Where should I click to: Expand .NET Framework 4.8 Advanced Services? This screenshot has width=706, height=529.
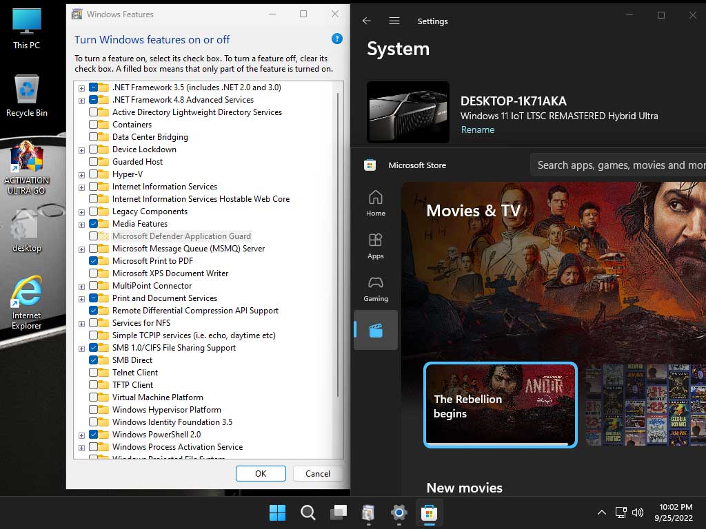tap(81, 101)
